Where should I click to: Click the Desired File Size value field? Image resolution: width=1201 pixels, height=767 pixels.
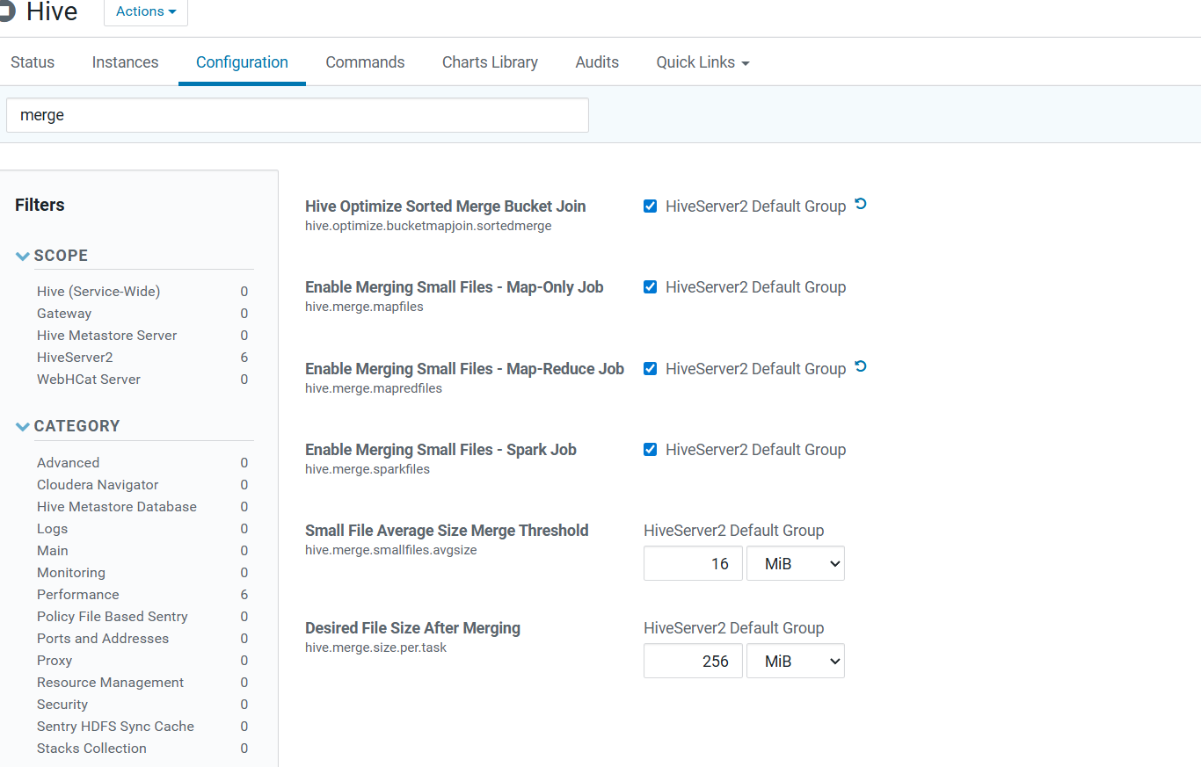(693, 662)
